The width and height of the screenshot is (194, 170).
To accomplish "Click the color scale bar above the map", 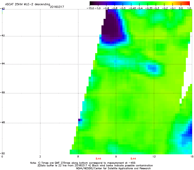I will click(140, 3).
